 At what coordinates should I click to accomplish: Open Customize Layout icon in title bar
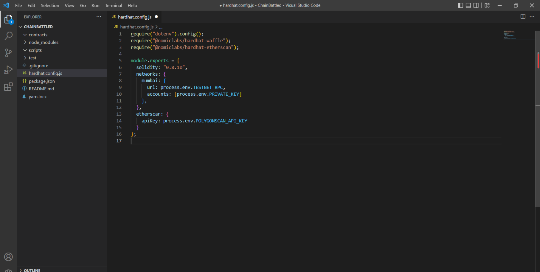click(487, 5)
